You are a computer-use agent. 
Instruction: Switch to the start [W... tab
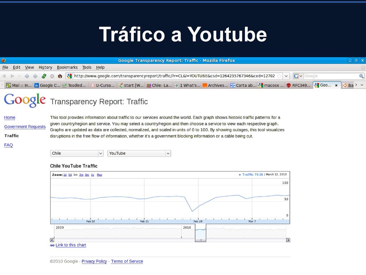(x=131, y=85)
